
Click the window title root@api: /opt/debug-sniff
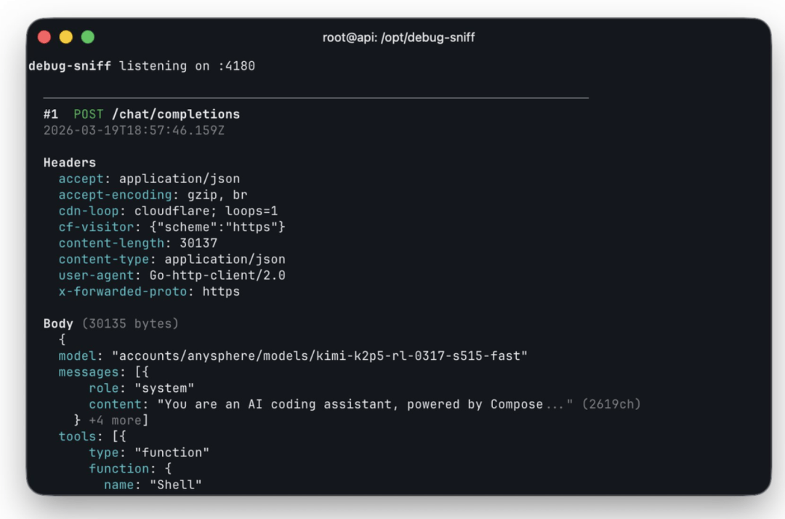click(398, 38)
